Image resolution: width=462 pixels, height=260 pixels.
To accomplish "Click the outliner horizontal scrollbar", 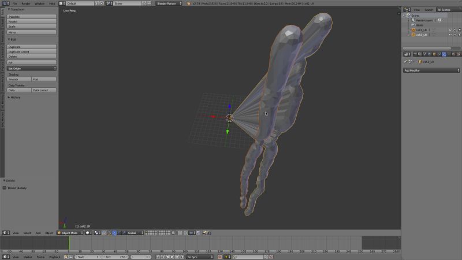I will [x=427, y=48].
